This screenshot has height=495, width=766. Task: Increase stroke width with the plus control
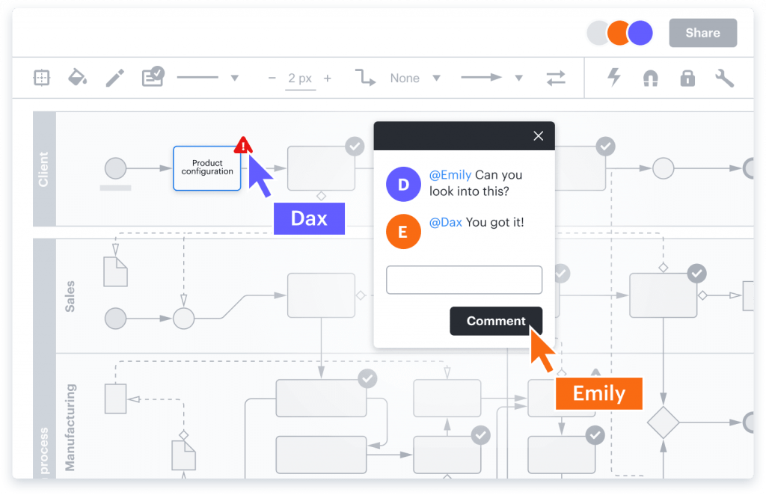(327, 78)
